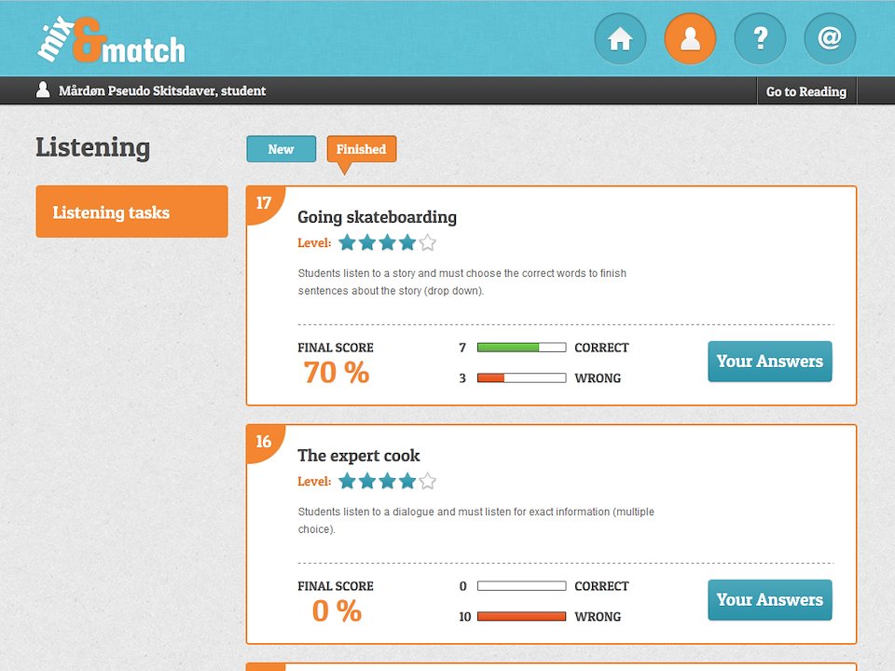Open Listening tasks in sidebar
The width and height of the screenshot is (895, 671).
[131, 212]
